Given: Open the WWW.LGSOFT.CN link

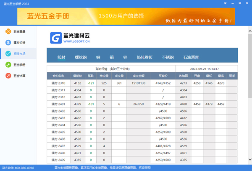Looking at the screenshot, I should pyautogui.click(x=76, y=41).
